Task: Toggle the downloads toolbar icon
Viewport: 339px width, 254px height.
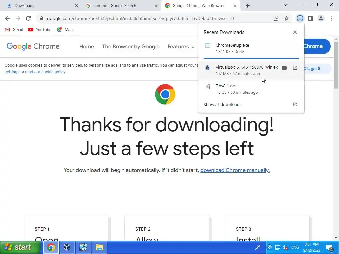Action: (x=300, y=19)
